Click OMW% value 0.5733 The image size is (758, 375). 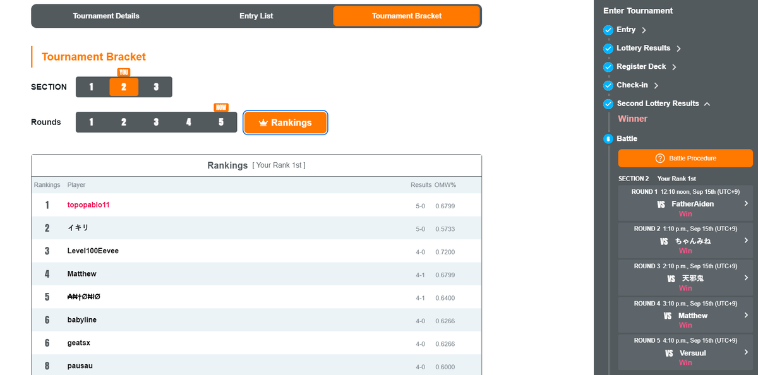[445, 229]
